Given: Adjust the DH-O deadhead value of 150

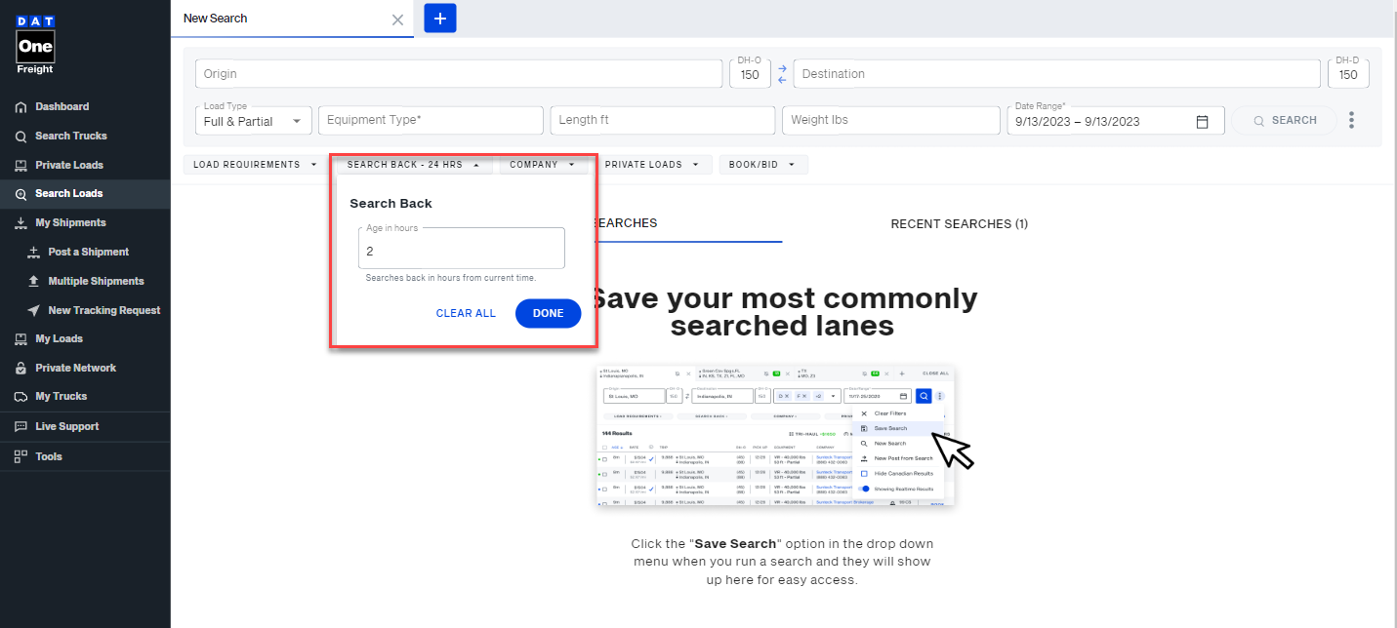Looking at the screenshot, I should pos(750,73).
